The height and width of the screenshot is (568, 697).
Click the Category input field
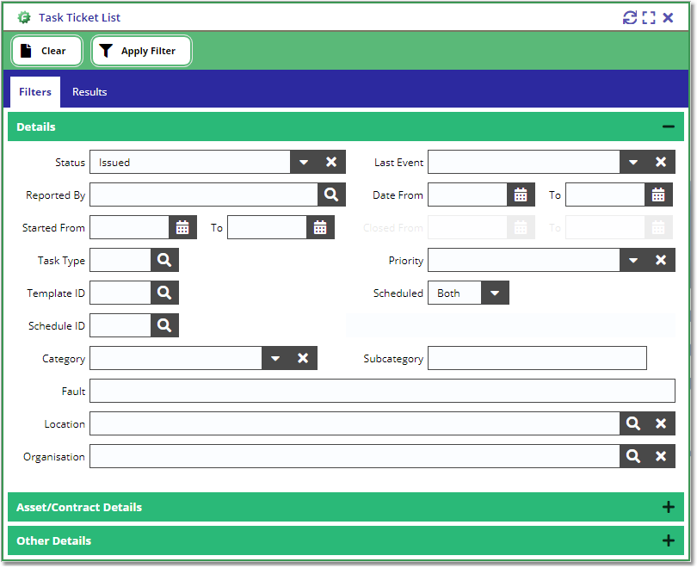[x=176, y=358]
